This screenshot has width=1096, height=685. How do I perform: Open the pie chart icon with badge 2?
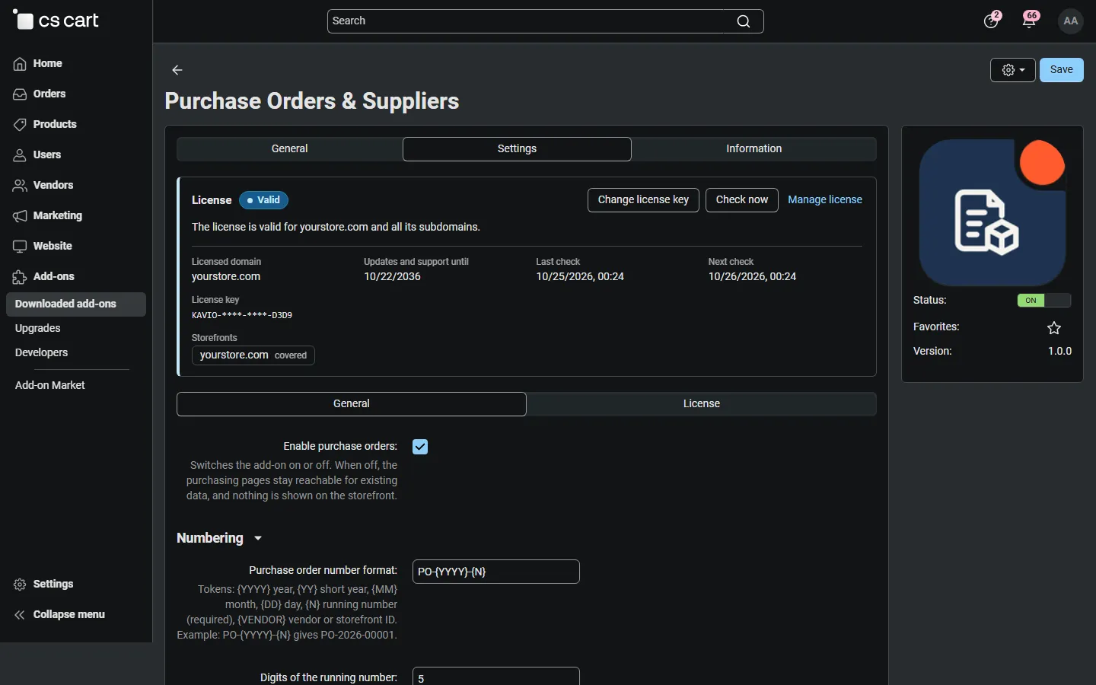(992, 21)
